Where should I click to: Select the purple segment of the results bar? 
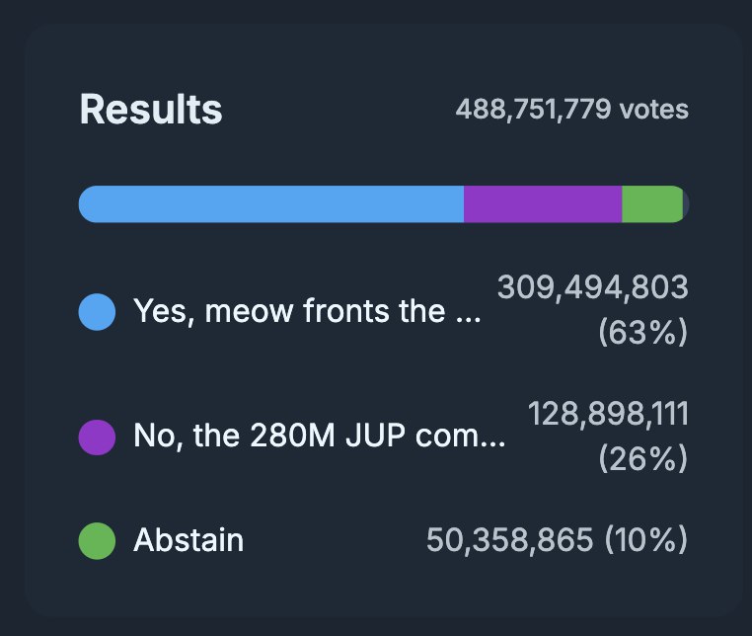(x=543, y=204)
